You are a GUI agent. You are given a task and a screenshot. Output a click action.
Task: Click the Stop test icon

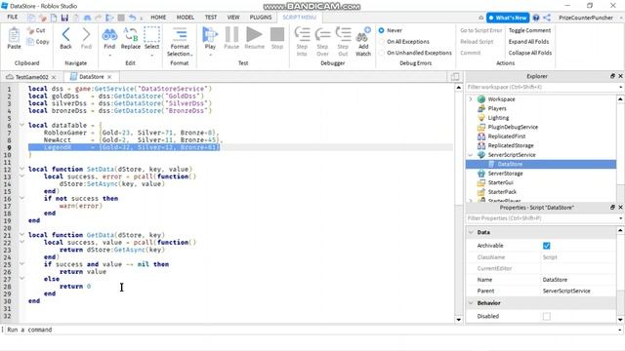point(277,35)
